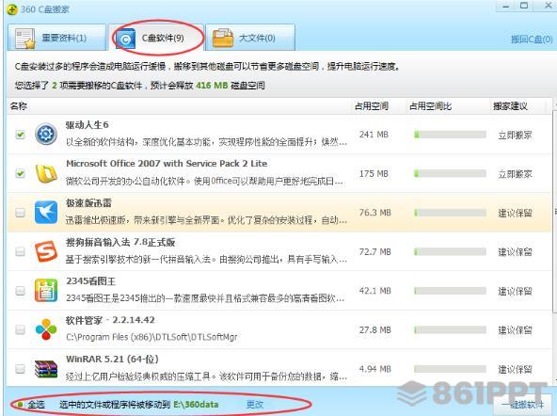Select the C盘软件(9) tab
557x416 pixels.
[156, 38]
